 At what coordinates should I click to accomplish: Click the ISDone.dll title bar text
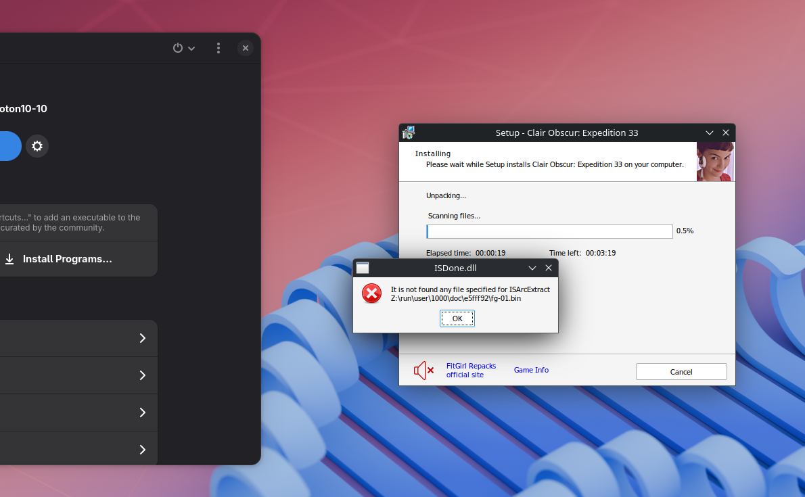(455, 268)
